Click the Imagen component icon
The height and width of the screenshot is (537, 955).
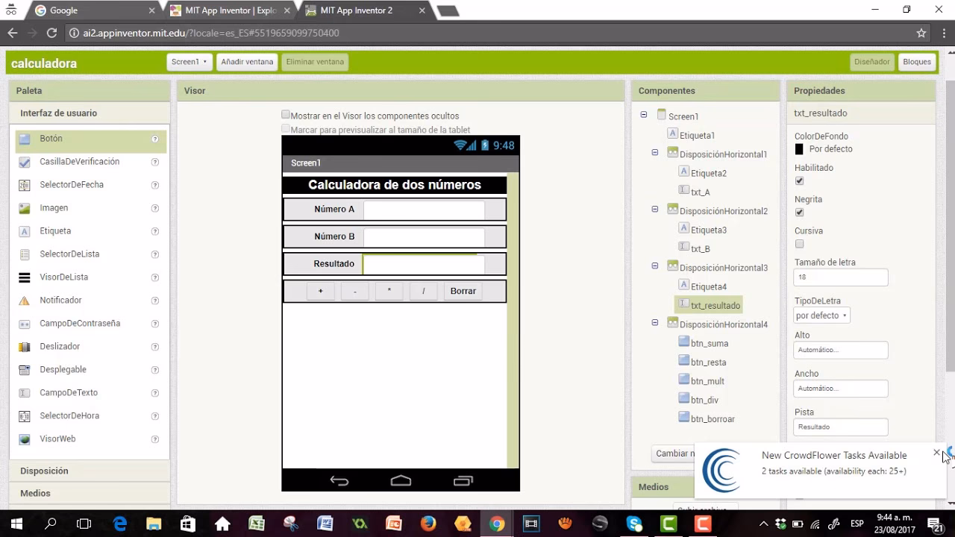[25, 208]
